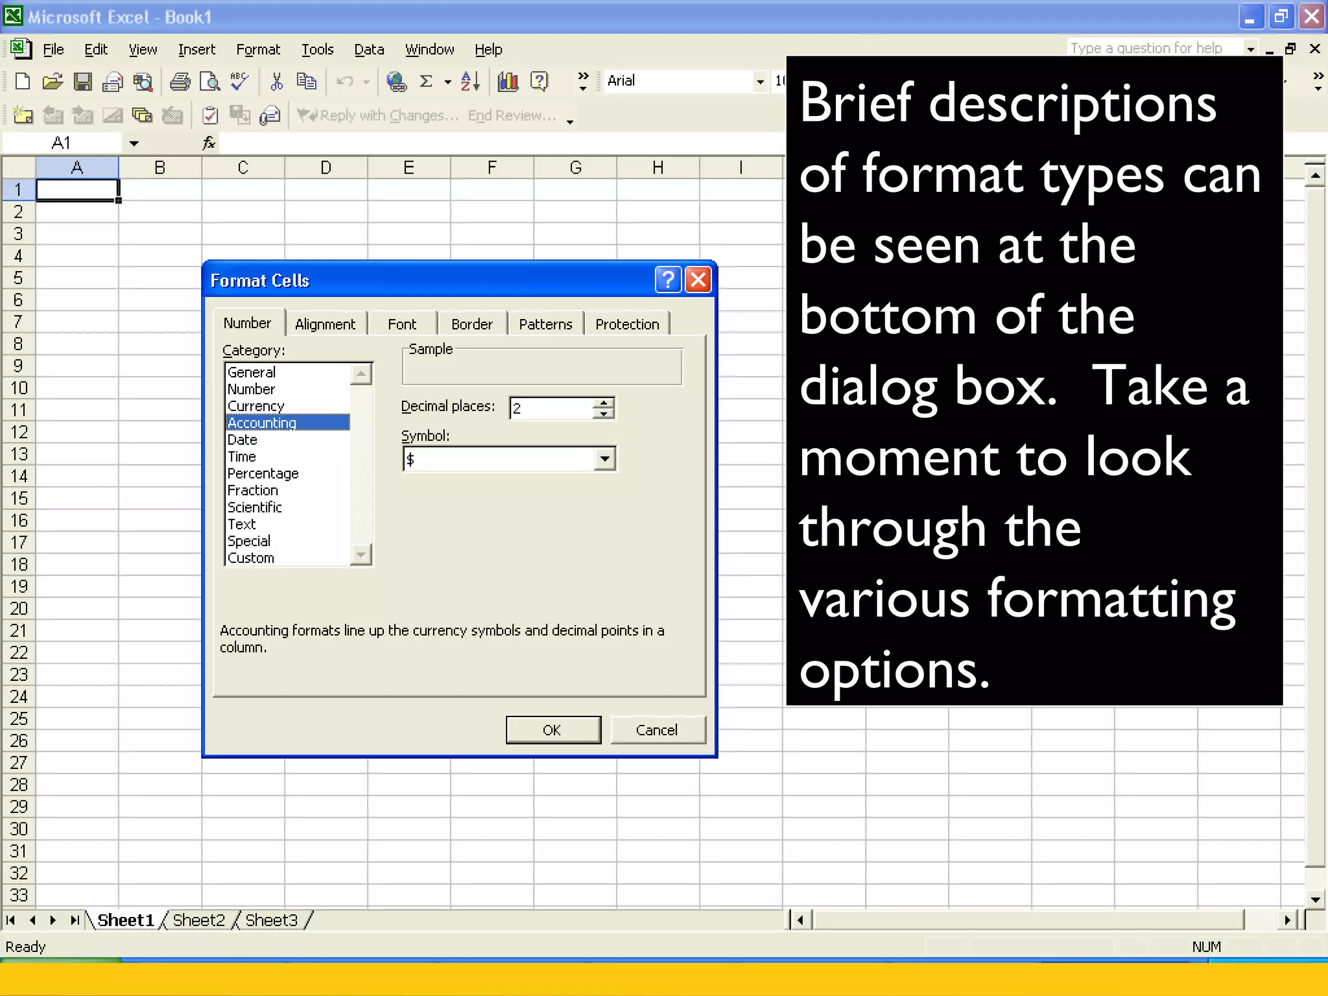
Task: Open the Symbol dropdown in Format Cells
Action: 604,459
